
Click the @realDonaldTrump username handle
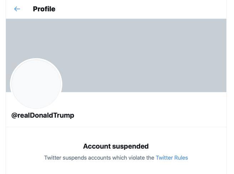coord(43,115)
